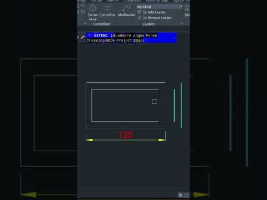The width and height of the screenshot is (267, 200).
Task: Toggle the snap mode status bar icon
Action: 186,195
